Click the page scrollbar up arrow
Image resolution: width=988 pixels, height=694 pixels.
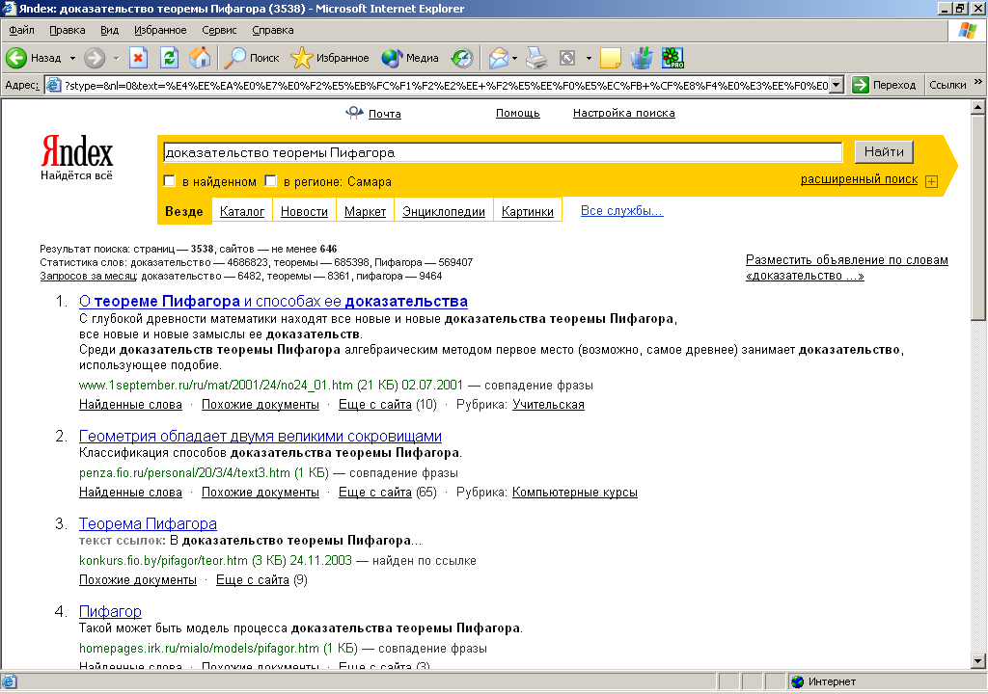point(978,107)
